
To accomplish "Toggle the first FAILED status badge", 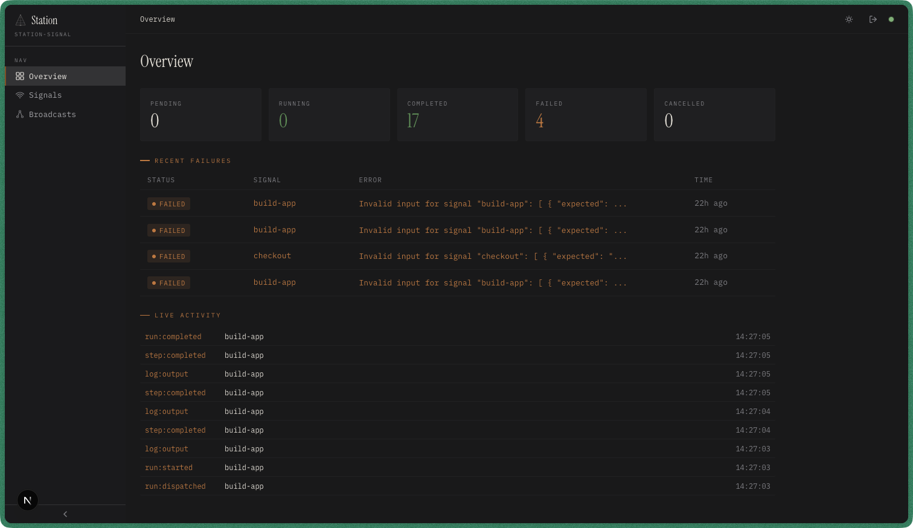I will 168,203.
